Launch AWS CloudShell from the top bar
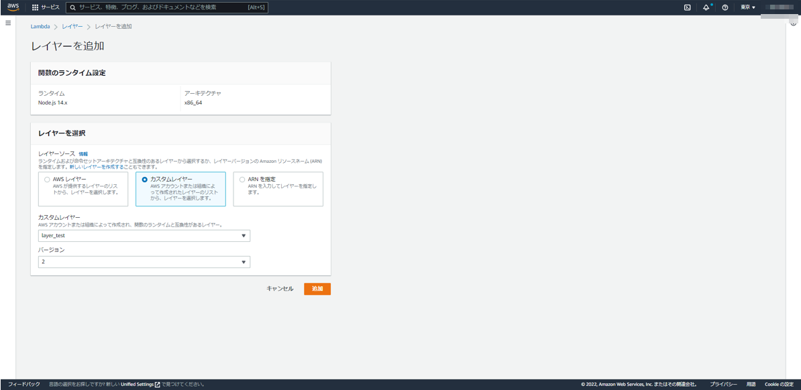Screen dimensions: 801x390 687,7
